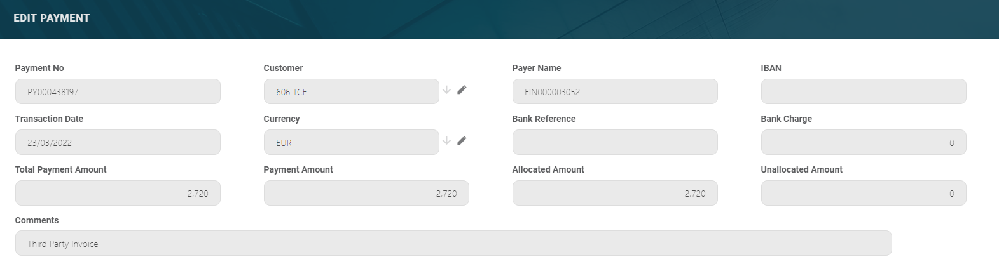The image size is (999, 264).
Task: Select the Bank Charge field
Action: tap(863, 143)
